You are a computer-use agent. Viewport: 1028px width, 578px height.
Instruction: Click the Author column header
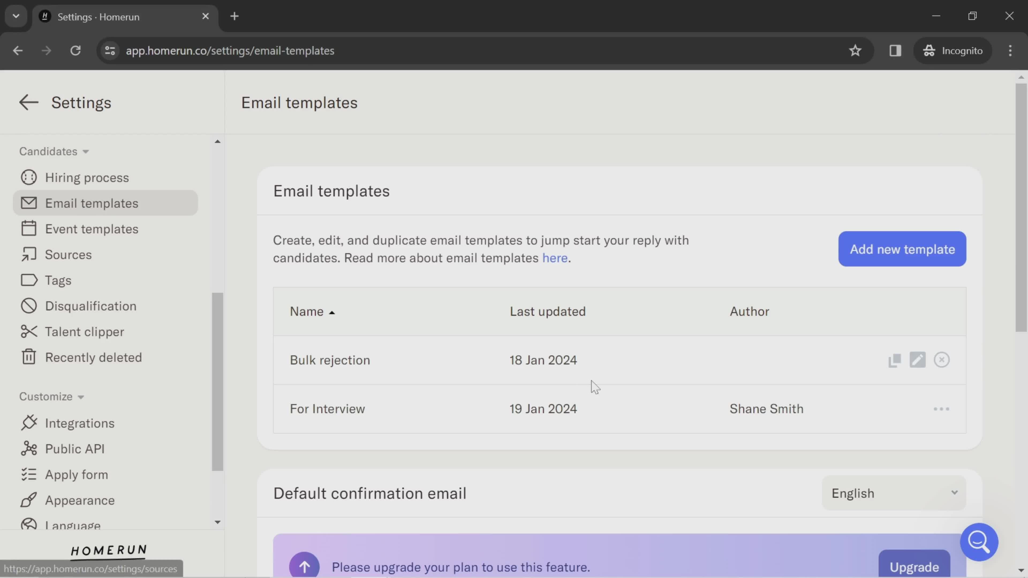(x=749, y=311)
